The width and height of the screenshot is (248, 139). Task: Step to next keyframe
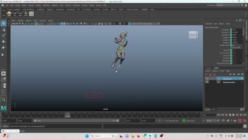(x=238, y=115)
